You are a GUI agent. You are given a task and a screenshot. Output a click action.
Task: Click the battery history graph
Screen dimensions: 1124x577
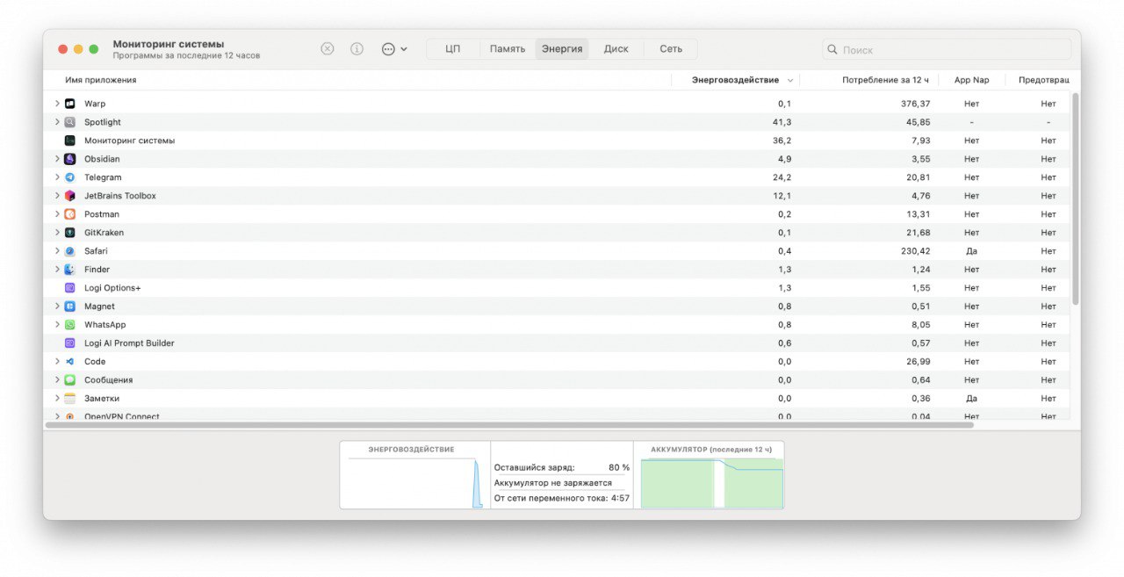[x=711, y=482]
